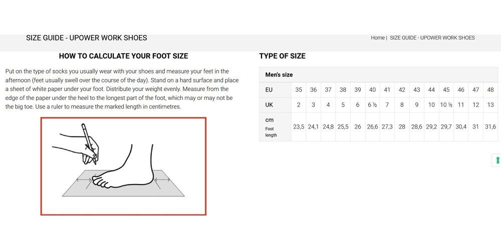Click the Men's size table header
This screenshot has height=250, width=501.
(x=279, y=75)
